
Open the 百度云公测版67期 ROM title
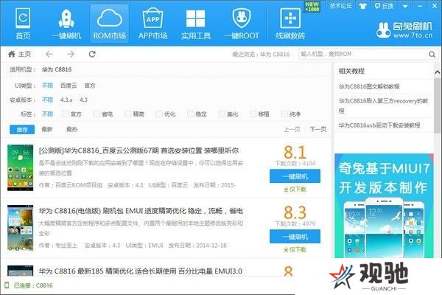pyautogui.click(x=138, y=150)
